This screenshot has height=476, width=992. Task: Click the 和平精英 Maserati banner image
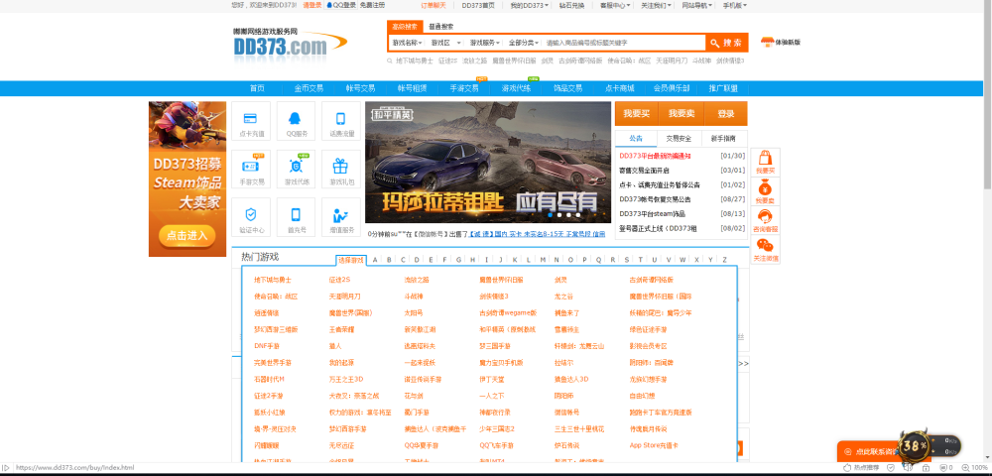click(488, 163)
